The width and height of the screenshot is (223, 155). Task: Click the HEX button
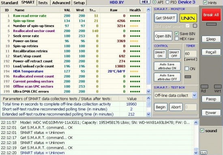tap(145, 2)
